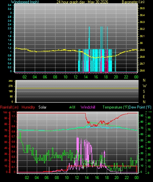Click the 180 value on wind direction axis
This screenshot has height=182, width=153.
11,91
